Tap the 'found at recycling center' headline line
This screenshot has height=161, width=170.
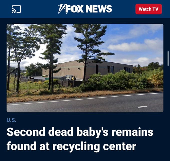[x=71, y=146]
